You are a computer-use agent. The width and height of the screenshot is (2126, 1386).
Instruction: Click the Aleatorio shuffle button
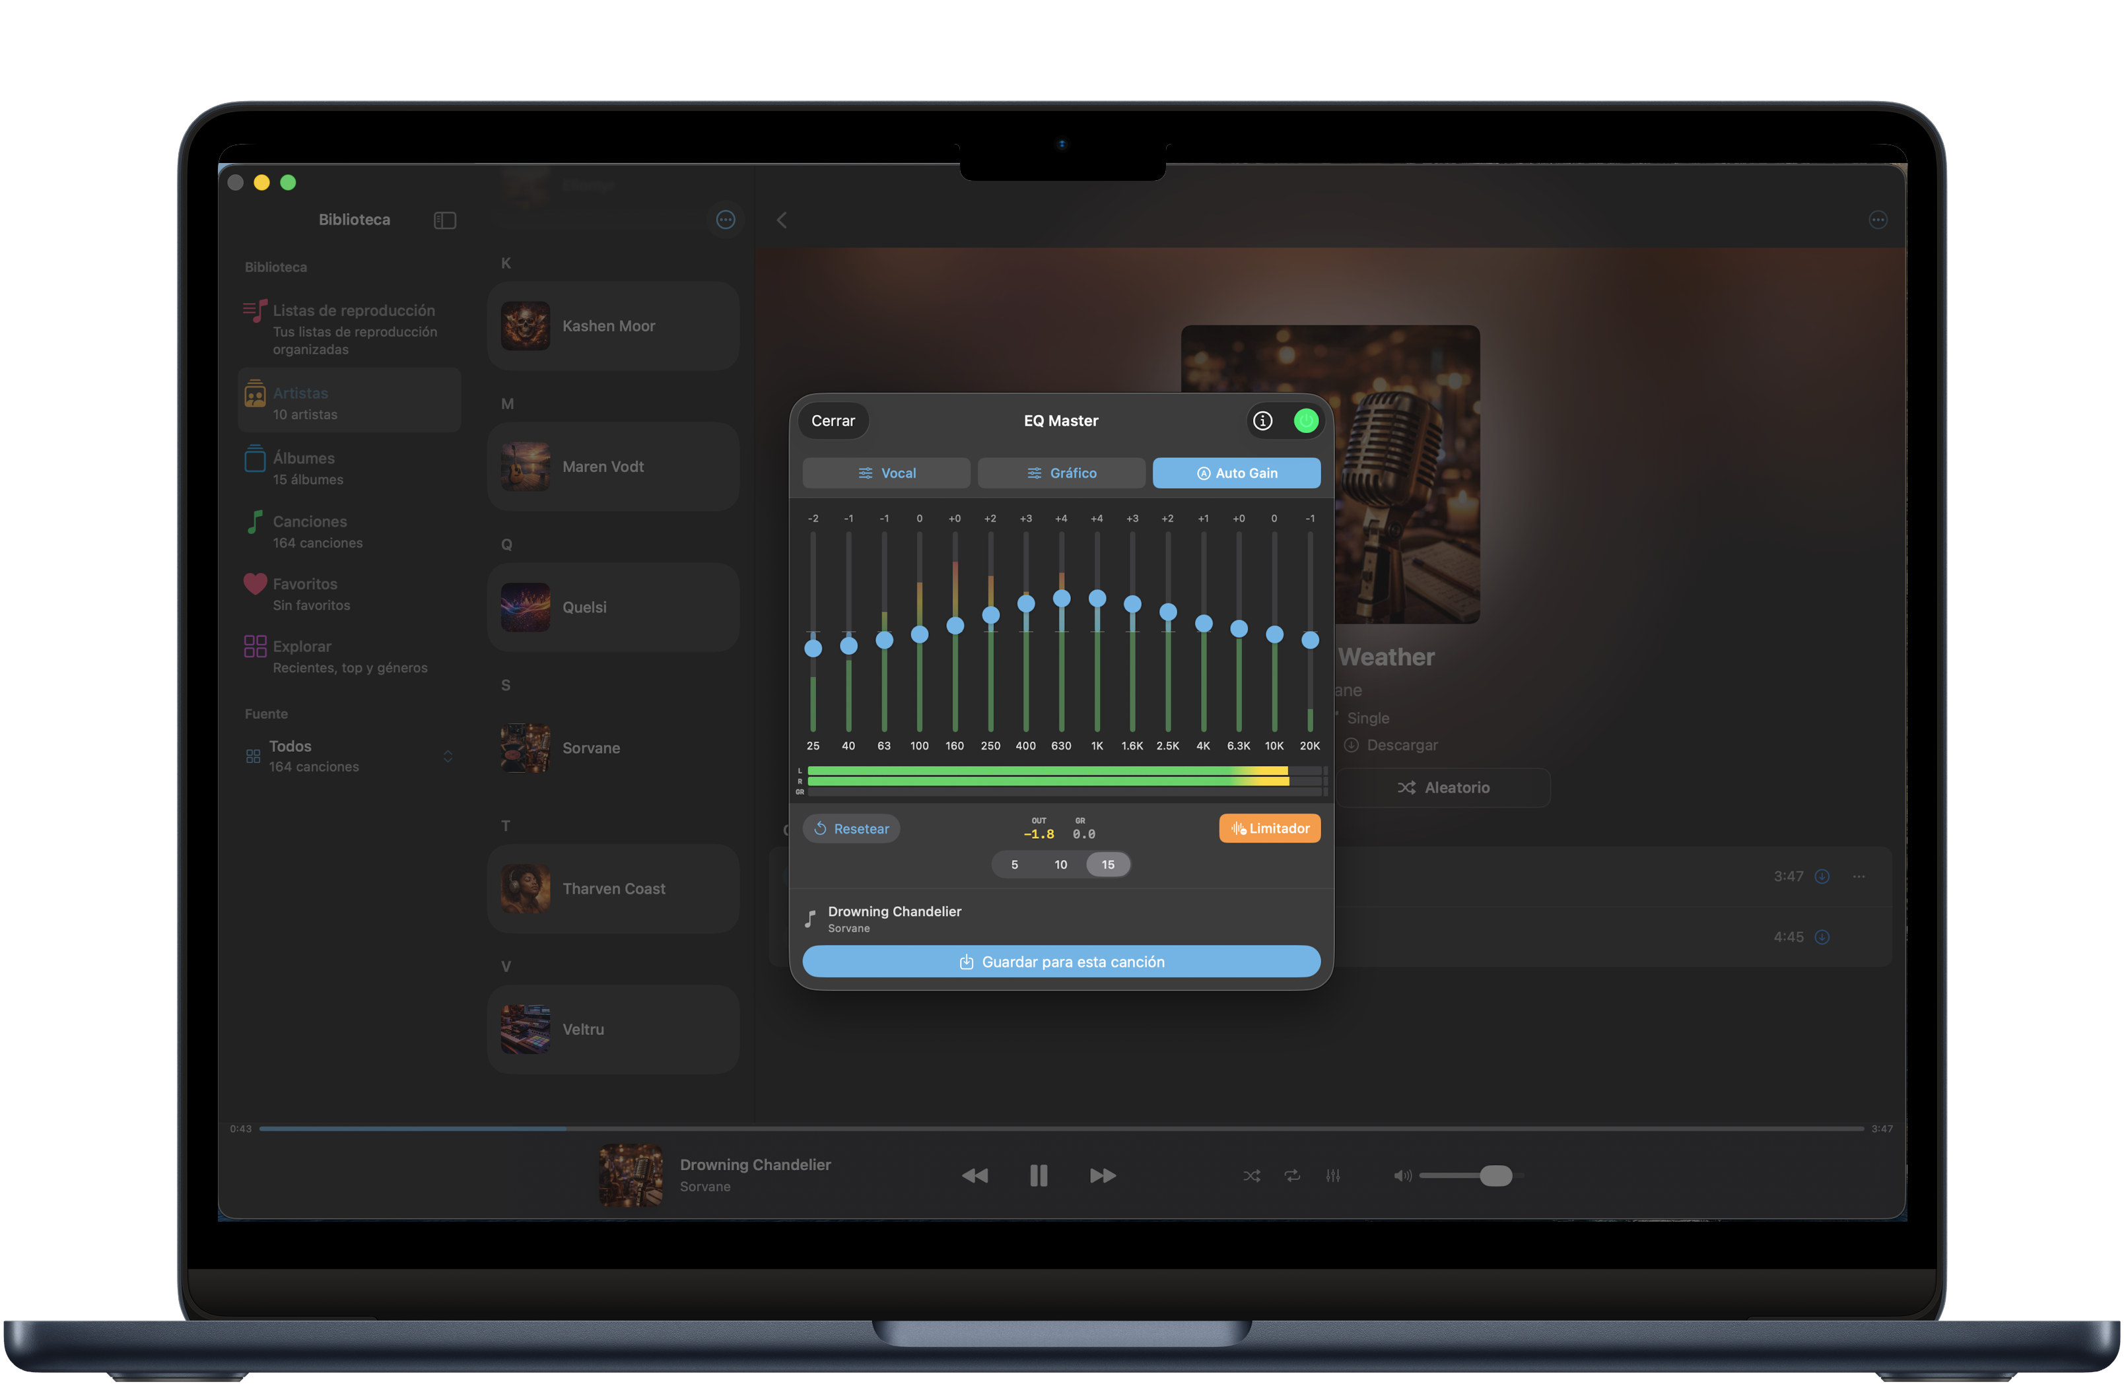(1443, 787)
